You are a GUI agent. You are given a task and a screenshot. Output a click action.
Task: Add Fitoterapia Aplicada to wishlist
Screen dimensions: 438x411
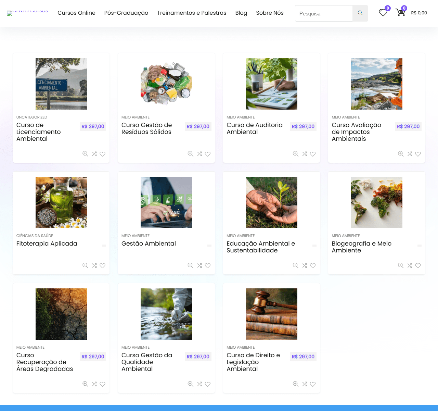coord(102,265)
